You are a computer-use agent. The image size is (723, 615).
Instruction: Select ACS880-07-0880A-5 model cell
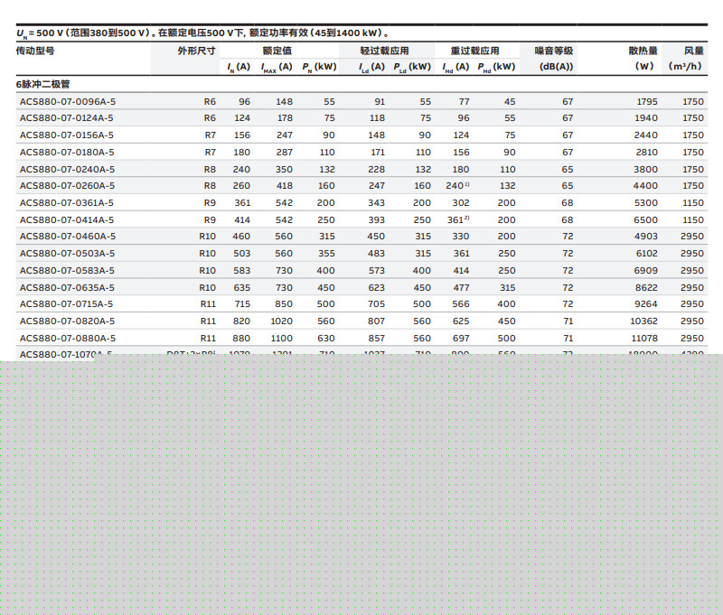(x=67, y=338)
